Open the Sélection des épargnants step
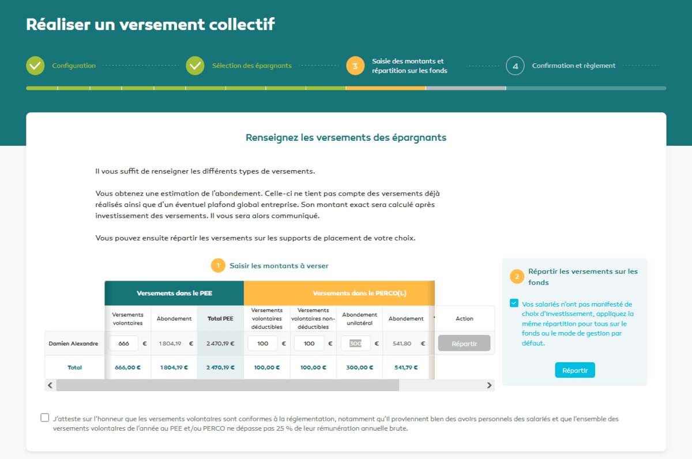This screenshot has width=692, height=459. tap(252, 66)
